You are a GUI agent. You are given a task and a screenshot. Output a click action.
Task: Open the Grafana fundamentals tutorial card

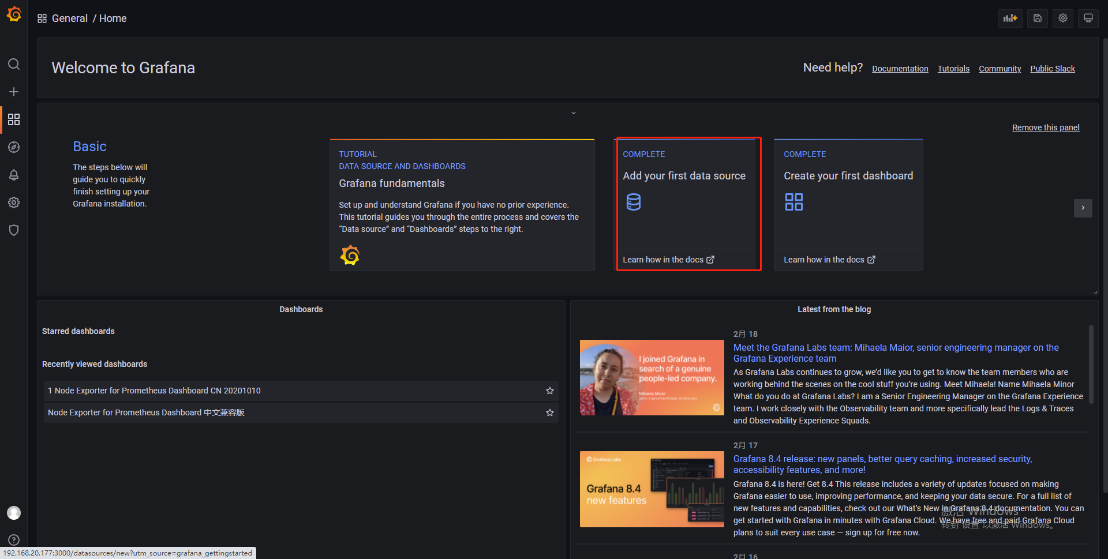[462, 204]
